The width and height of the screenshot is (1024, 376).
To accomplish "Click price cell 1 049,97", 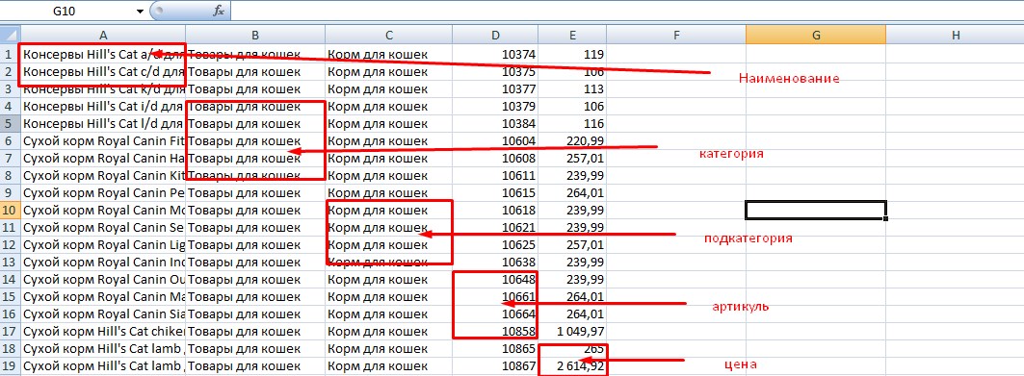I will (572, 331).
